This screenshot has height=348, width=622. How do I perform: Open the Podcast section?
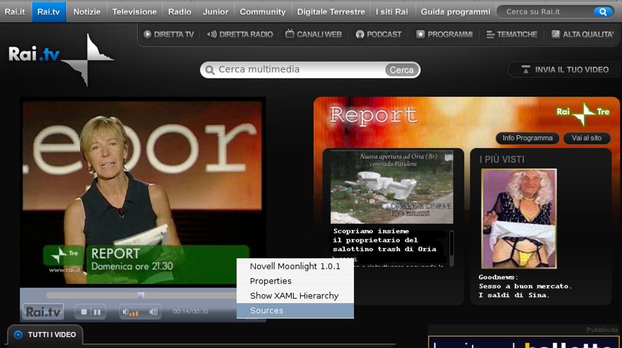[378, 34]
